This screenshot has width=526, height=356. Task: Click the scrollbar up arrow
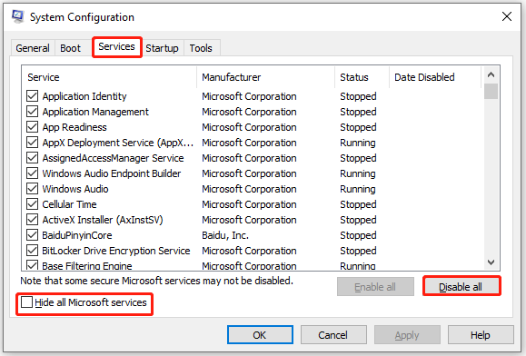point(491,74)
